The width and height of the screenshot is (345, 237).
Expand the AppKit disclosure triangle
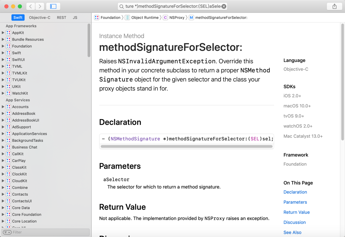[3, 33]
